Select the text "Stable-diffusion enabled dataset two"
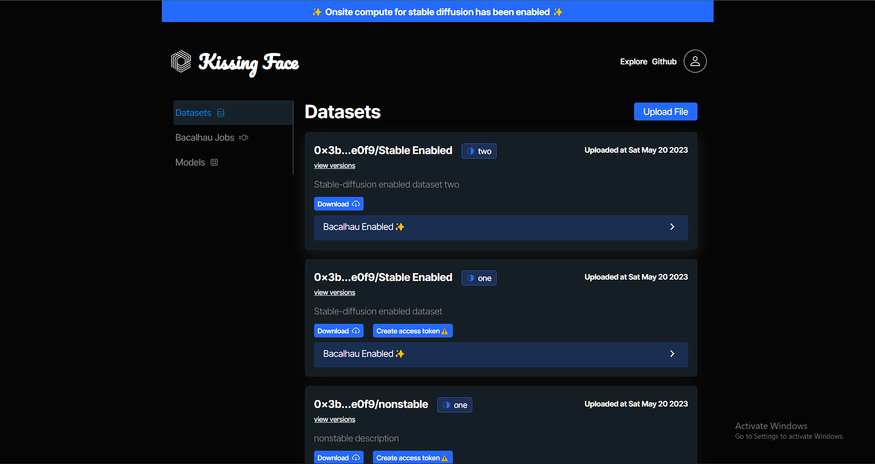 pyautogui.click(x=386, y=184)
